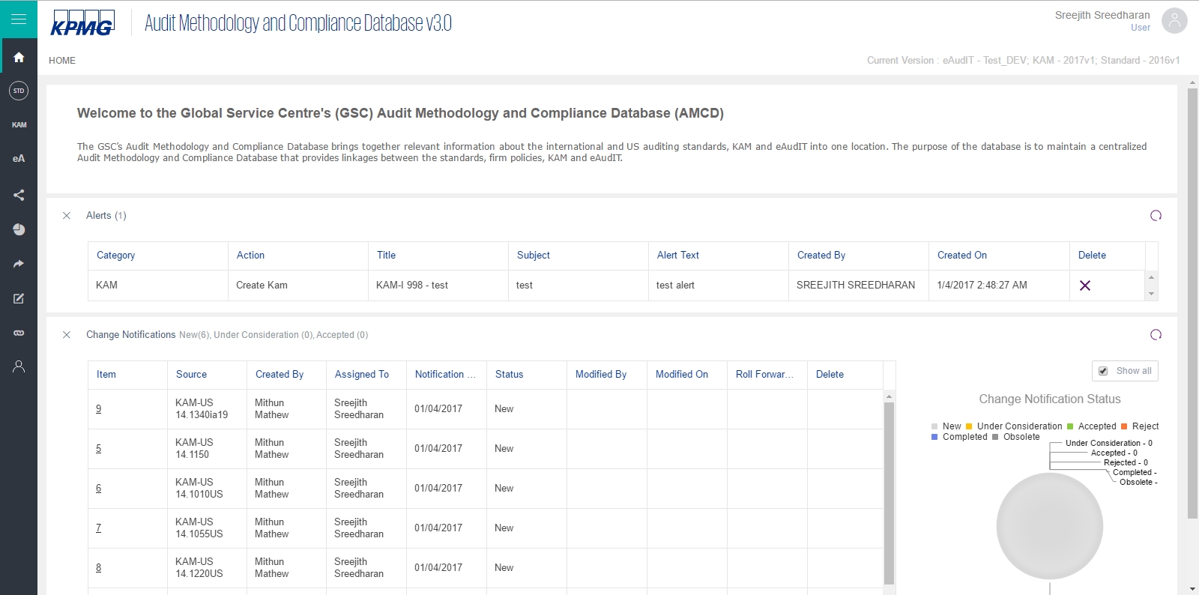Select the KAM-US 14.1055US source cell
This screenshot has height=595, width=1199.
(207, 528)
